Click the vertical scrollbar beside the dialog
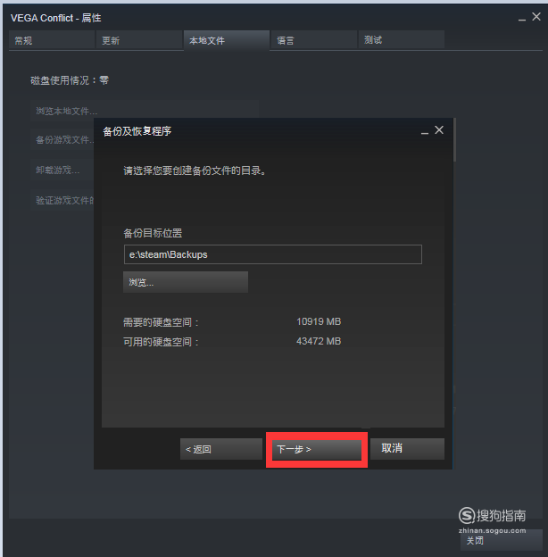 pyautogui.click(x=454, y=140)
